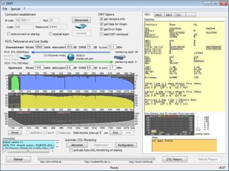This screenshot has width=229, height=171.
Task: Click the Downstream attenuation value field
Action: (70, 47)
